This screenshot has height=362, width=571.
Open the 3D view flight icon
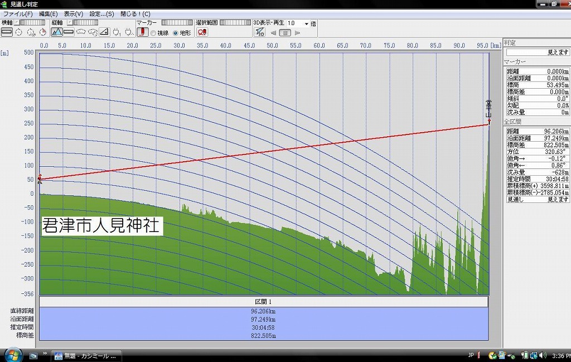click(x=259, y=32)
